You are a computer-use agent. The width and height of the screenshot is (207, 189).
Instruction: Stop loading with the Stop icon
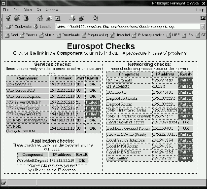click(x=96, y=18)
